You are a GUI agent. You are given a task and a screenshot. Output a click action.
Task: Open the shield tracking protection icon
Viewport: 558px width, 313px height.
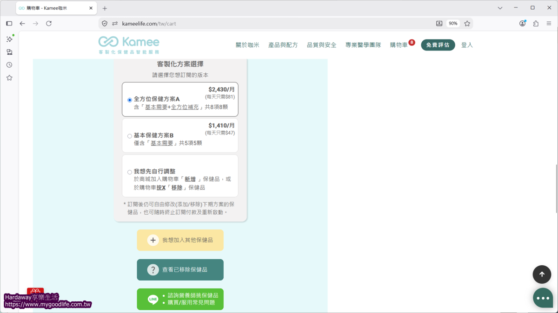click(105, 24)
